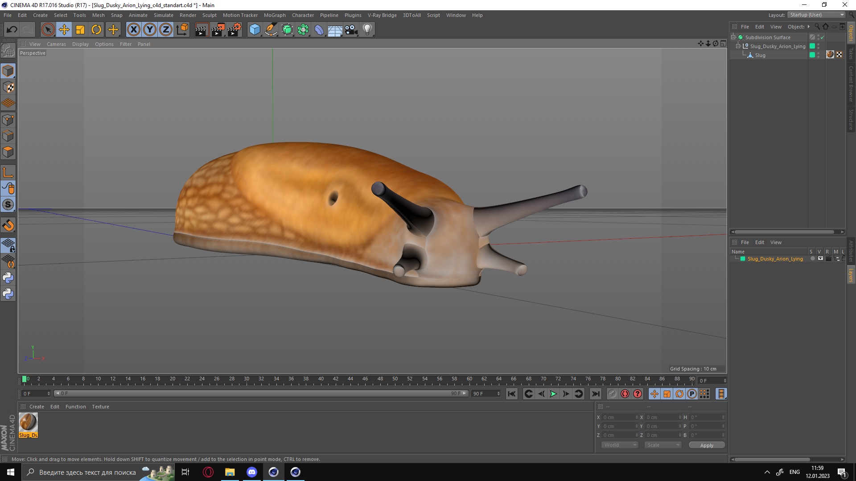Enable the Axis mode L-shaped icon
The width and height of the screenshot is (856, 481).
(x=8, y=172)
